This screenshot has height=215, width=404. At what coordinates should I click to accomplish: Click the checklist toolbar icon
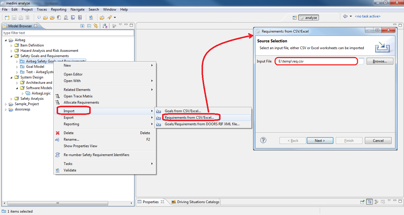point(91,18)
